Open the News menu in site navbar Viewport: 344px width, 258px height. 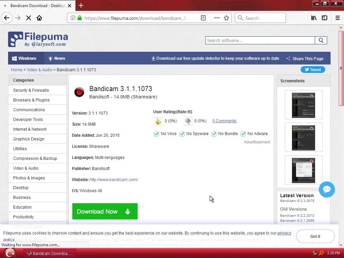pyautogui.click(x=56, y=58)
